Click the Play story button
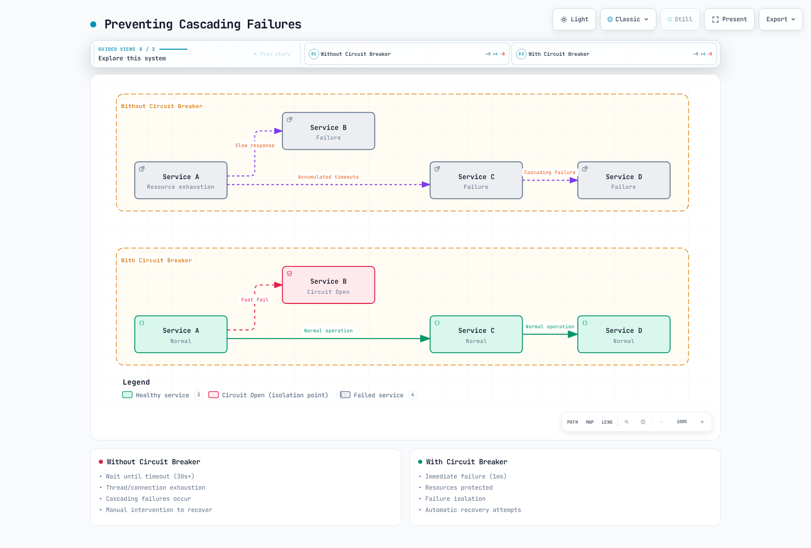This screenshot has height=548, width=811. point(272,54)
